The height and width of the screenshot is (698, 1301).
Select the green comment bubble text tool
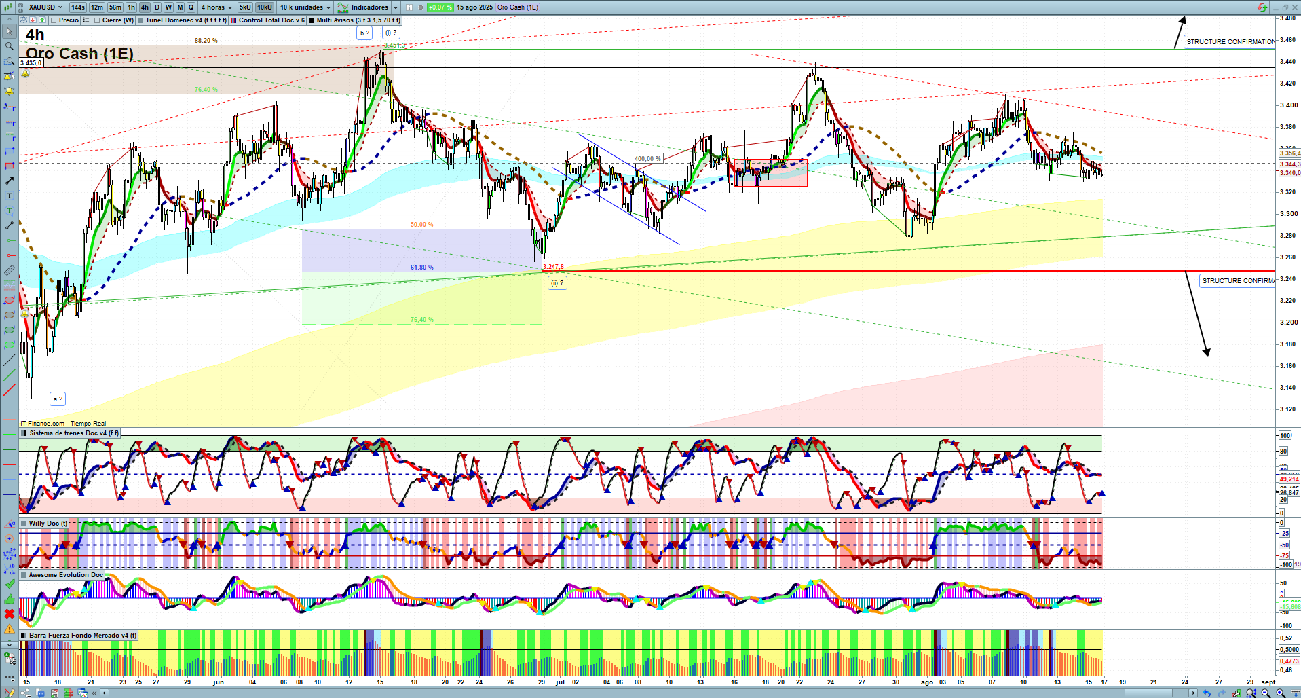pos(10,210)
